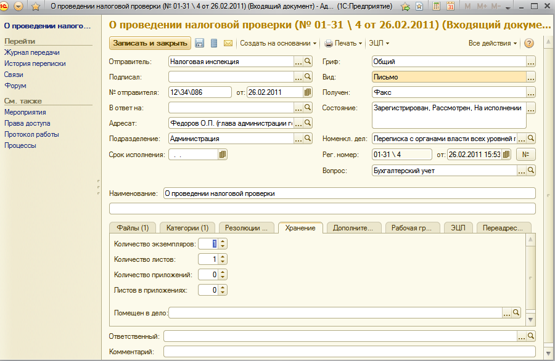Click the ellipsis button of Гриф field
This screenshot has height=361, width=555.
coord(530,62)
